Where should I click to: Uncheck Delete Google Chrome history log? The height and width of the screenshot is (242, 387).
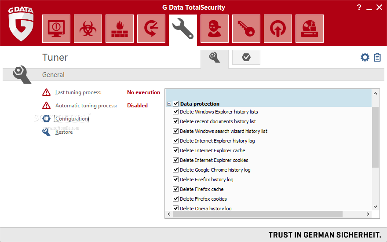point(176,170)
